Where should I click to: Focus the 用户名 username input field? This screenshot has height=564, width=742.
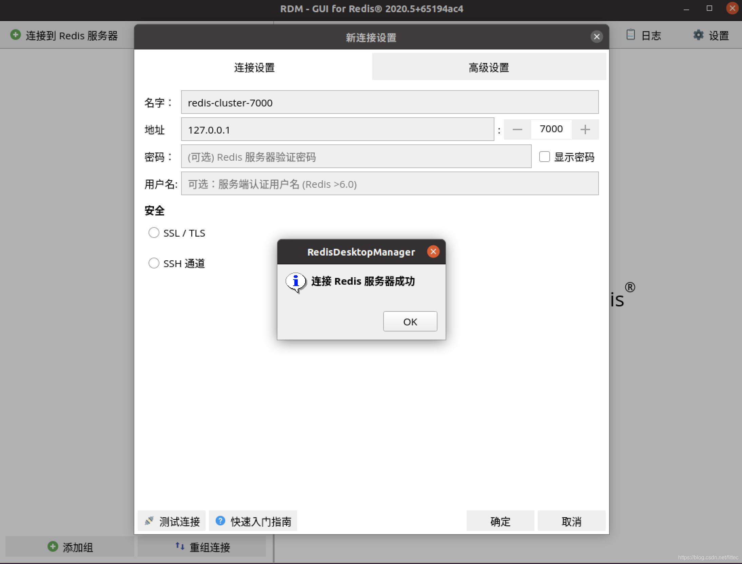coord(390,183)
